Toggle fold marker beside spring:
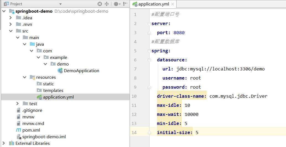Image resolution: width=286 pixels, height=147 pixels. click(x=149, y=51)
